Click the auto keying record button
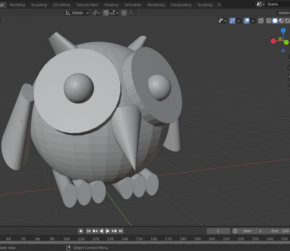This screenshot has width=290, height=251. tap(81, 231)
